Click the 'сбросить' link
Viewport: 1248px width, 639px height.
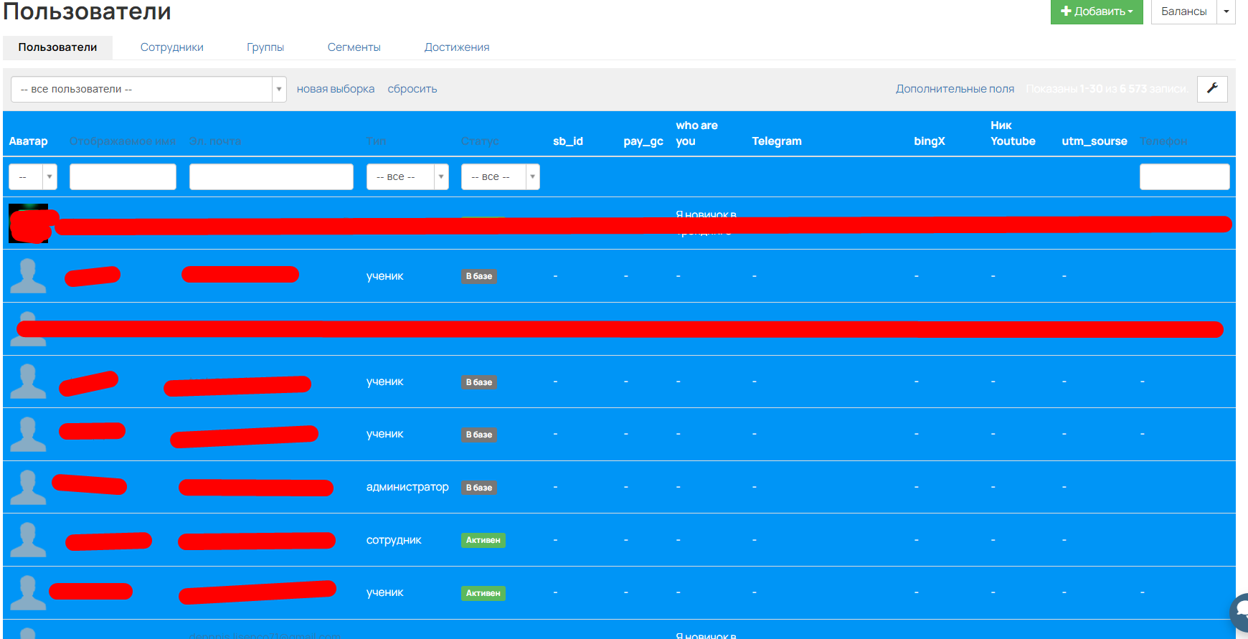[412, 89]
